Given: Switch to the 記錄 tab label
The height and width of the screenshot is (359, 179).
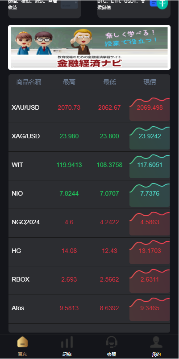Looking at the screenshot, I should tap(67, 355).
